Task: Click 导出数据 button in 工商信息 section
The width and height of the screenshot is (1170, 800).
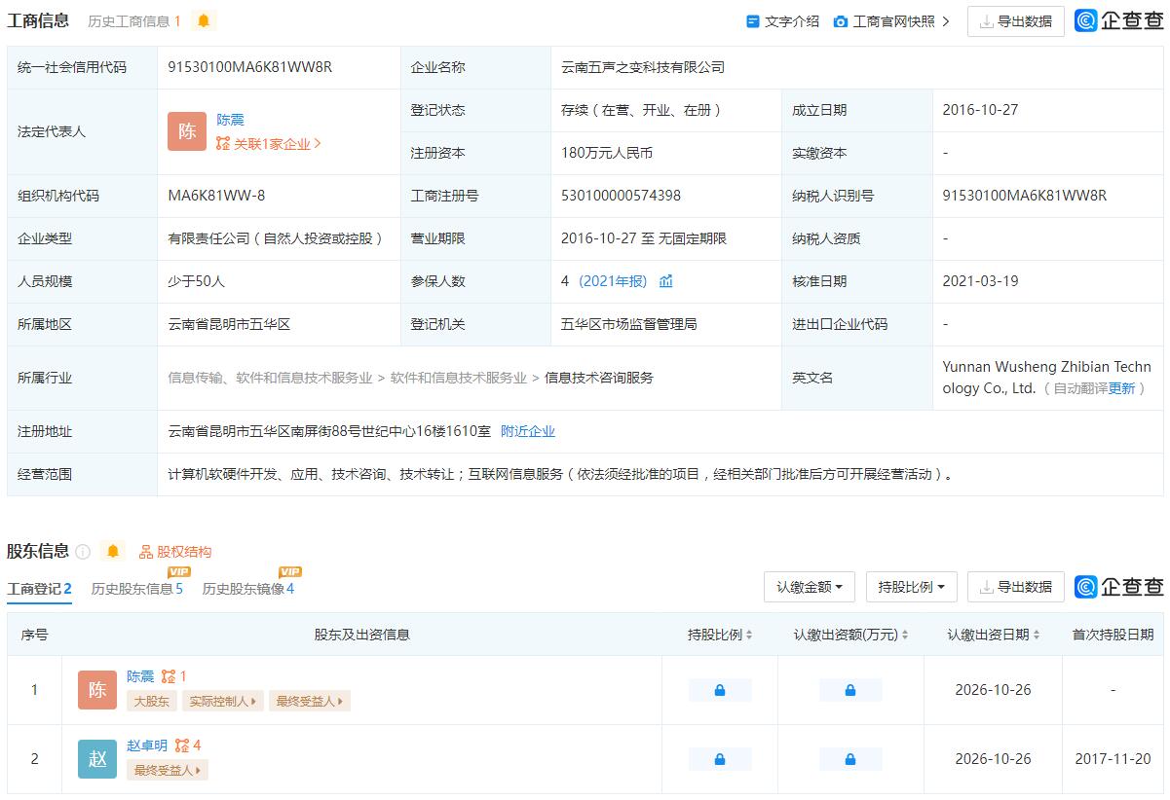Action: pos(1015,21)
